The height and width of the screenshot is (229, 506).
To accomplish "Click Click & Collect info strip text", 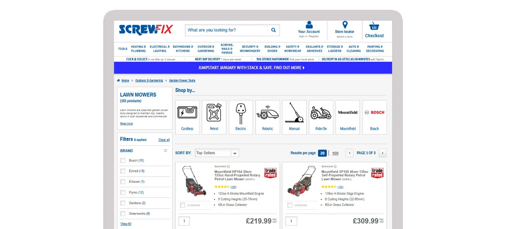I will pyautogui.click(x=151, y=59).
